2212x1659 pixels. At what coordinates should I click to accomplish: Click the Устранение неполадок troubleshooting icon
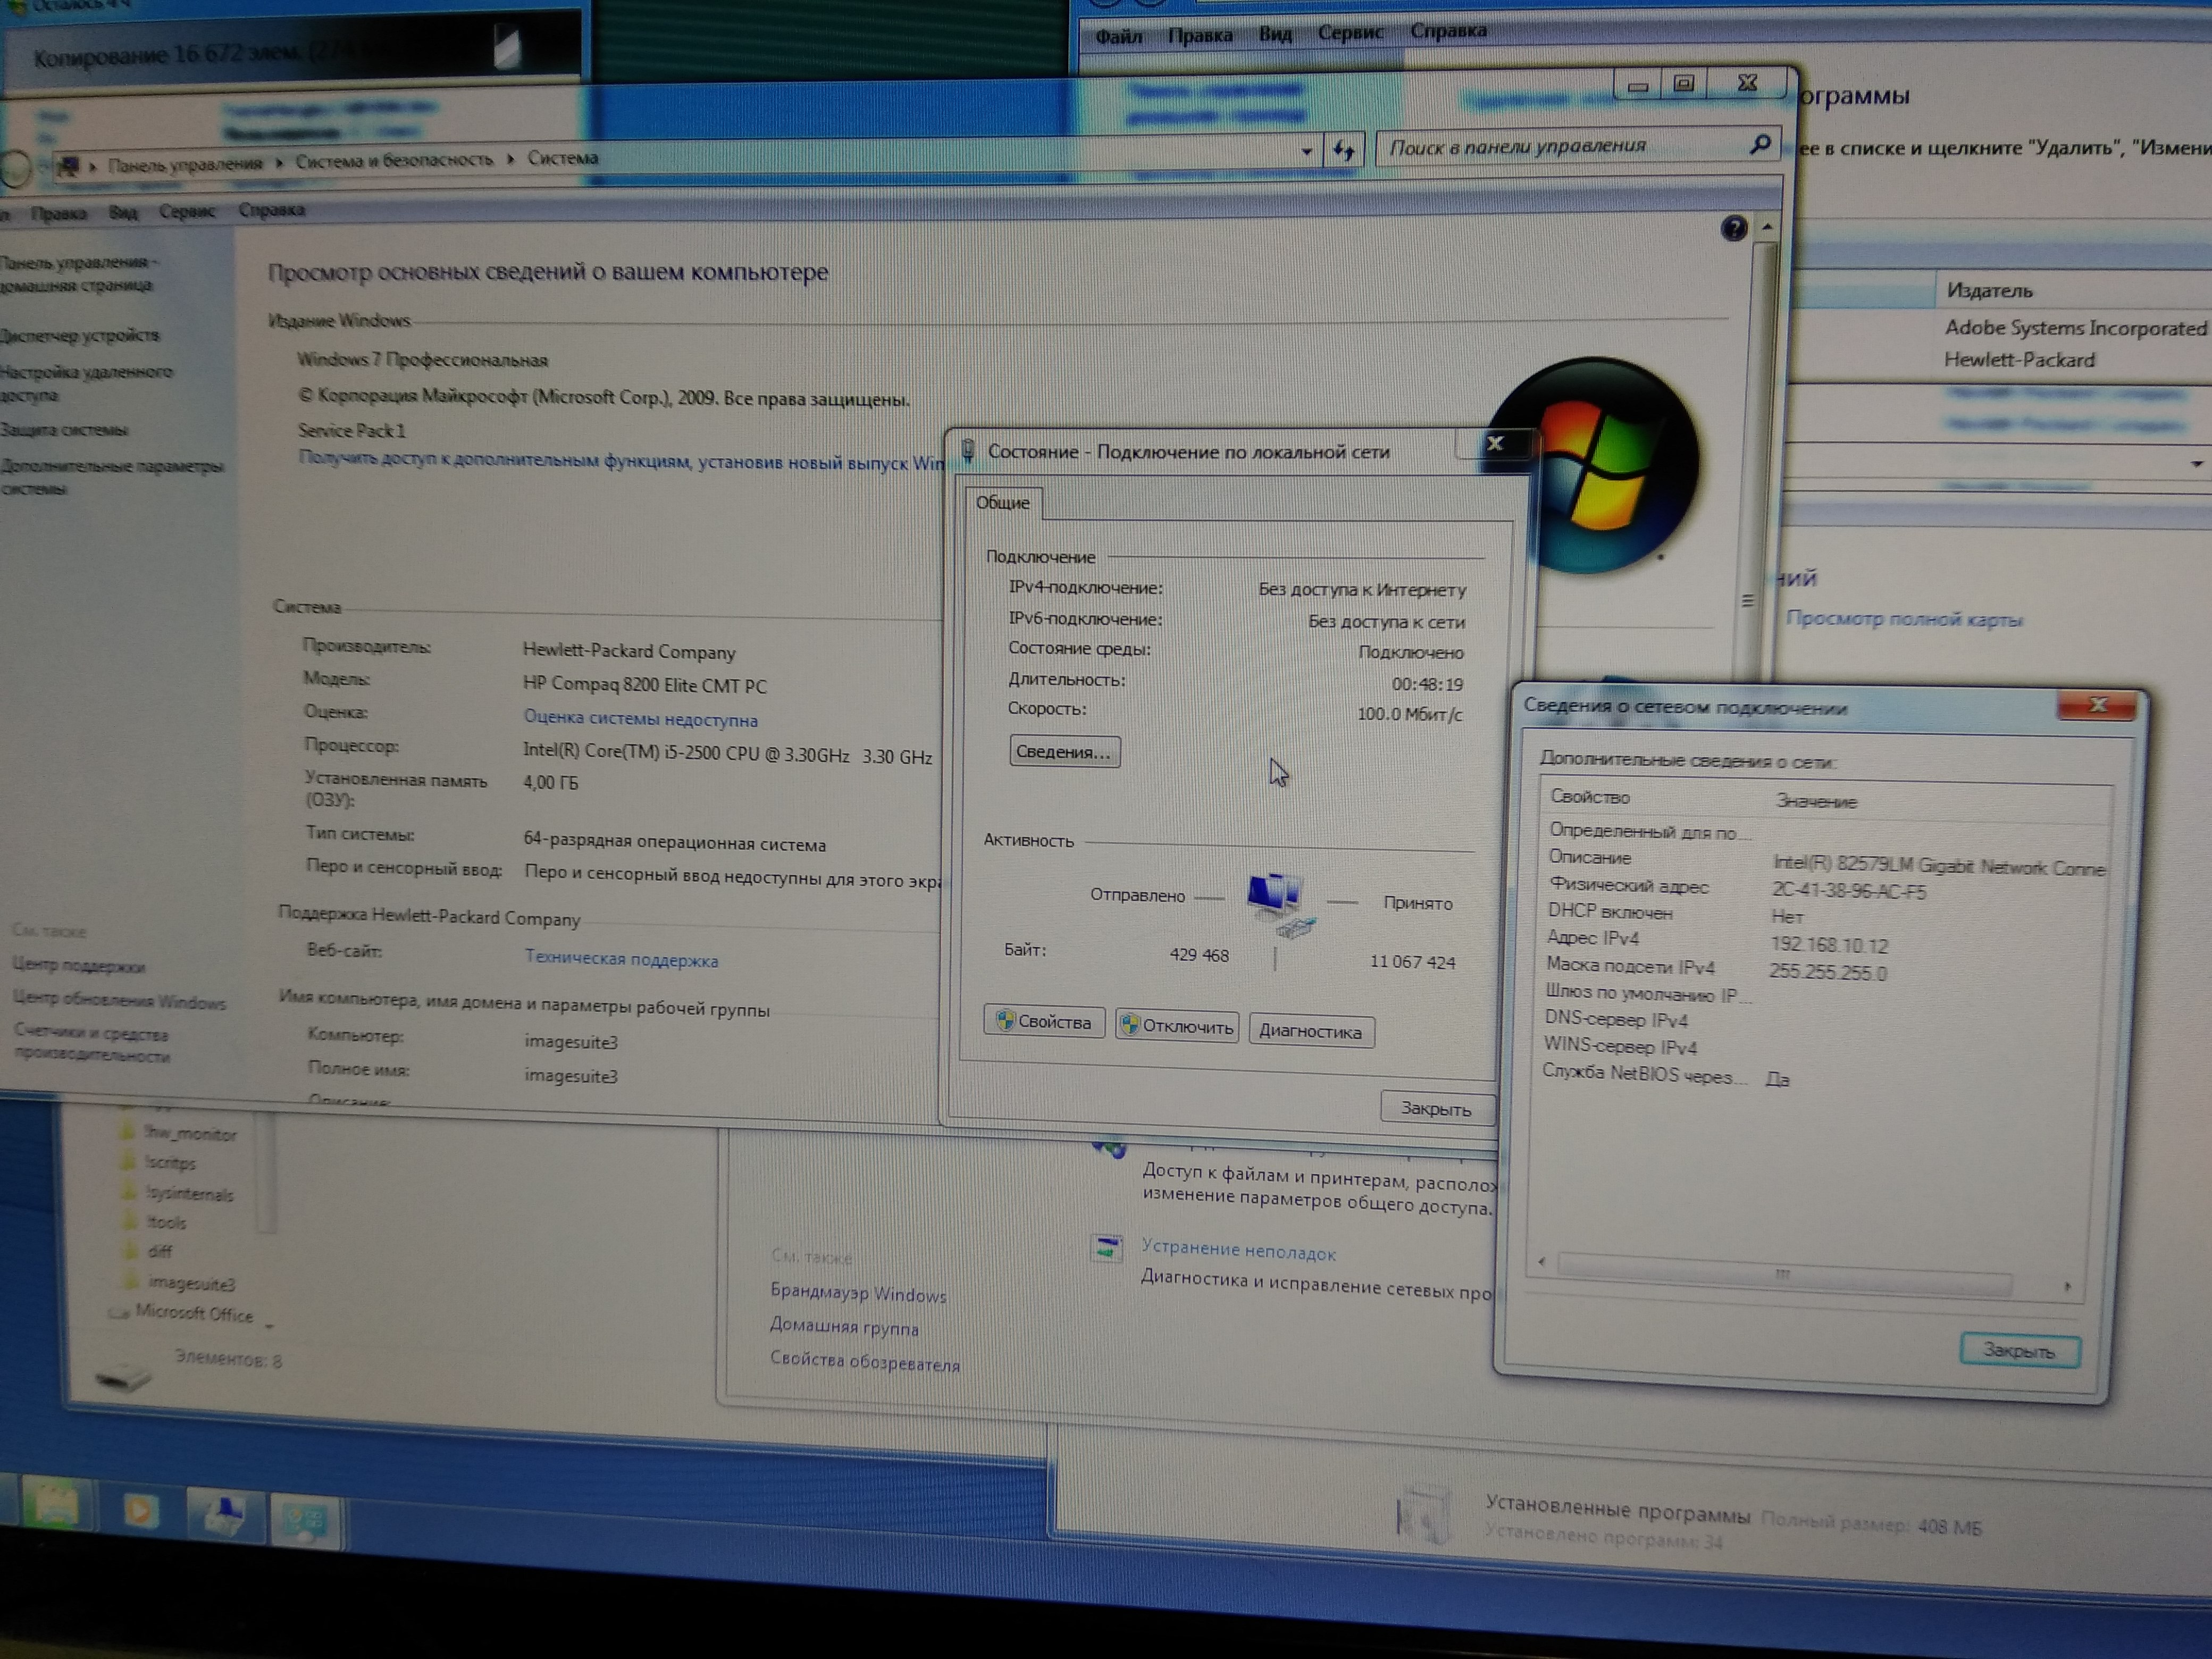point(1107,1248)
